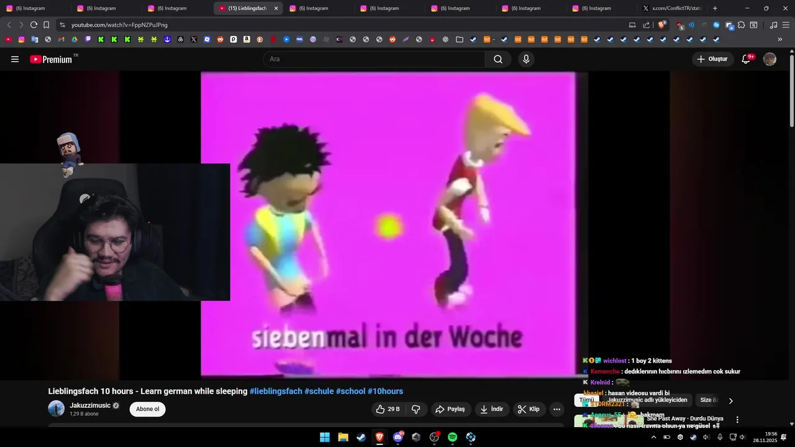
Task: Open site info icon beside the URL
Action: [x=62, y=25]
